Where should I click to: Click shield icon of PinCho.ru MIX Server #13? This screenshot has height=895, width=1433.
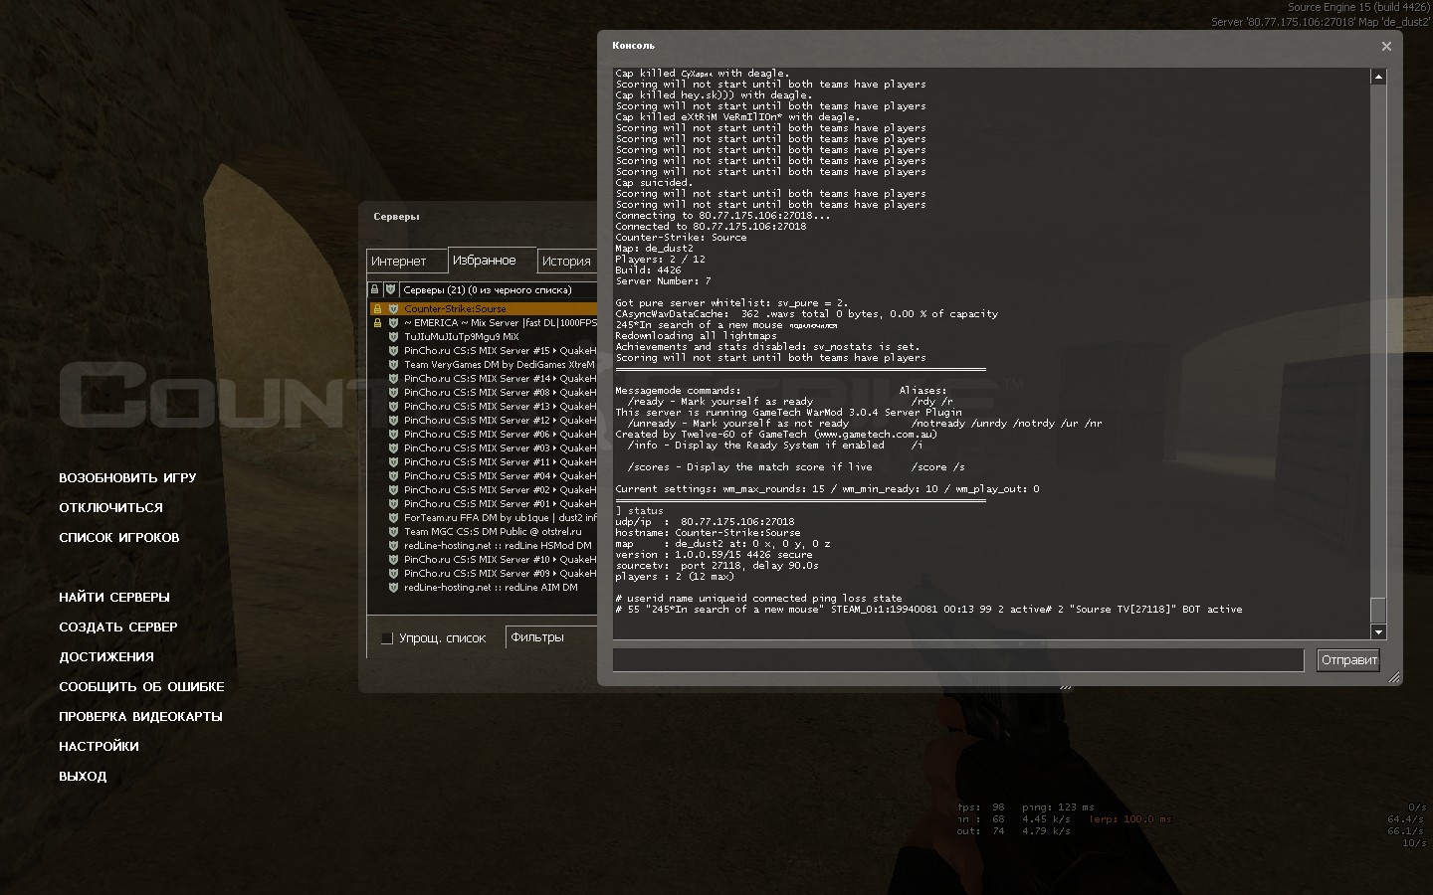pos(393,407)
